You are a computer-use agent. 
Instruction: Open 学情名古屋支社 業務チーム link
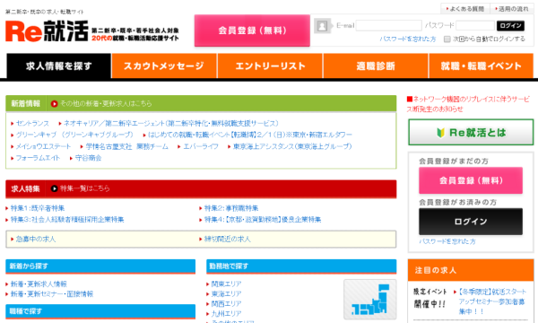[x=127, y=146]
